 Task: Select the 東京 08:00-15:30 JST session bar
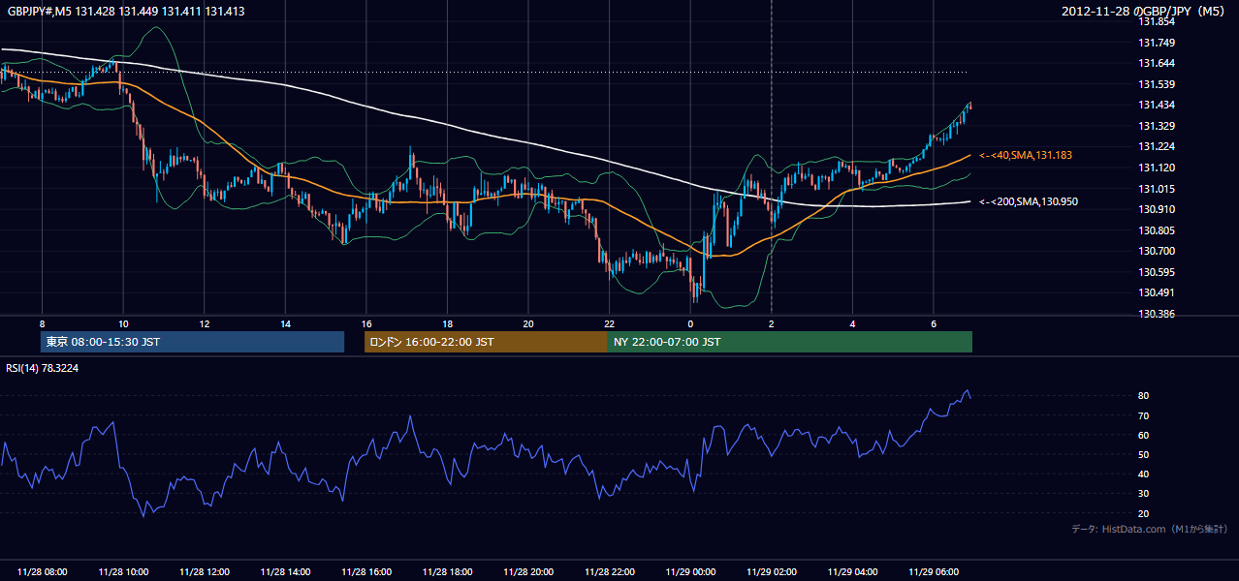[192, 342]
